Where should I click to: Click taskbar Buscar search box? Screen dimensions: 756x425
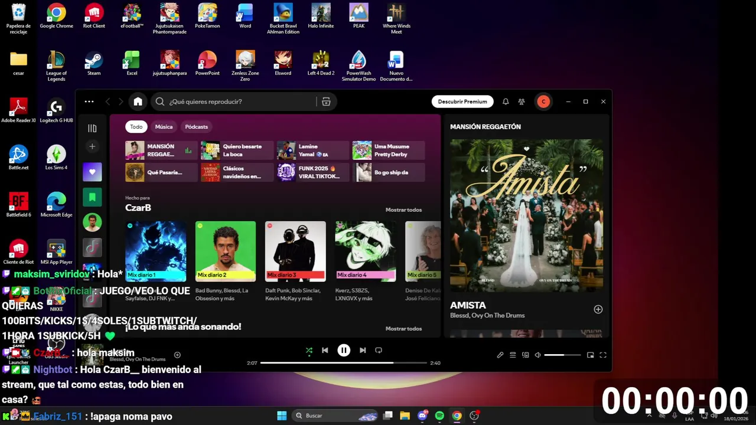coord(335,416)
